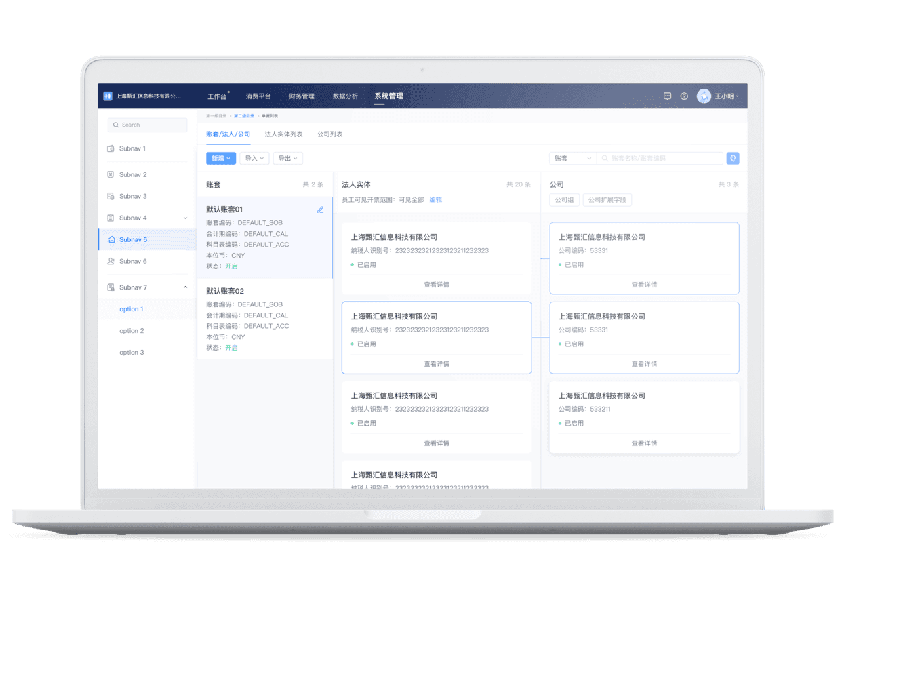Select Subnav 5 in sidebar

point(147,239)
